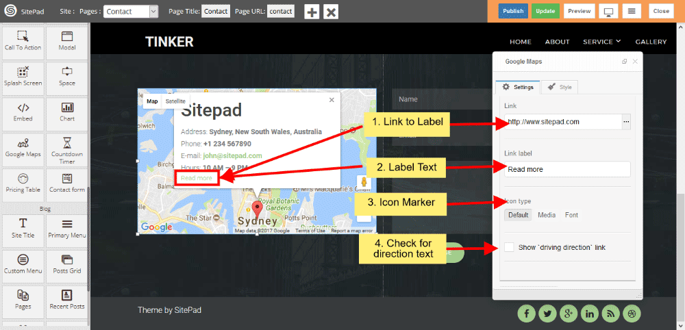Switch to the Style tab
This screenshot has height=330, width=685.
560,87
